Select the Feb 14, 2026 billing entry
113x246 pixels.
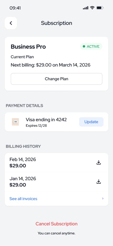56,162
